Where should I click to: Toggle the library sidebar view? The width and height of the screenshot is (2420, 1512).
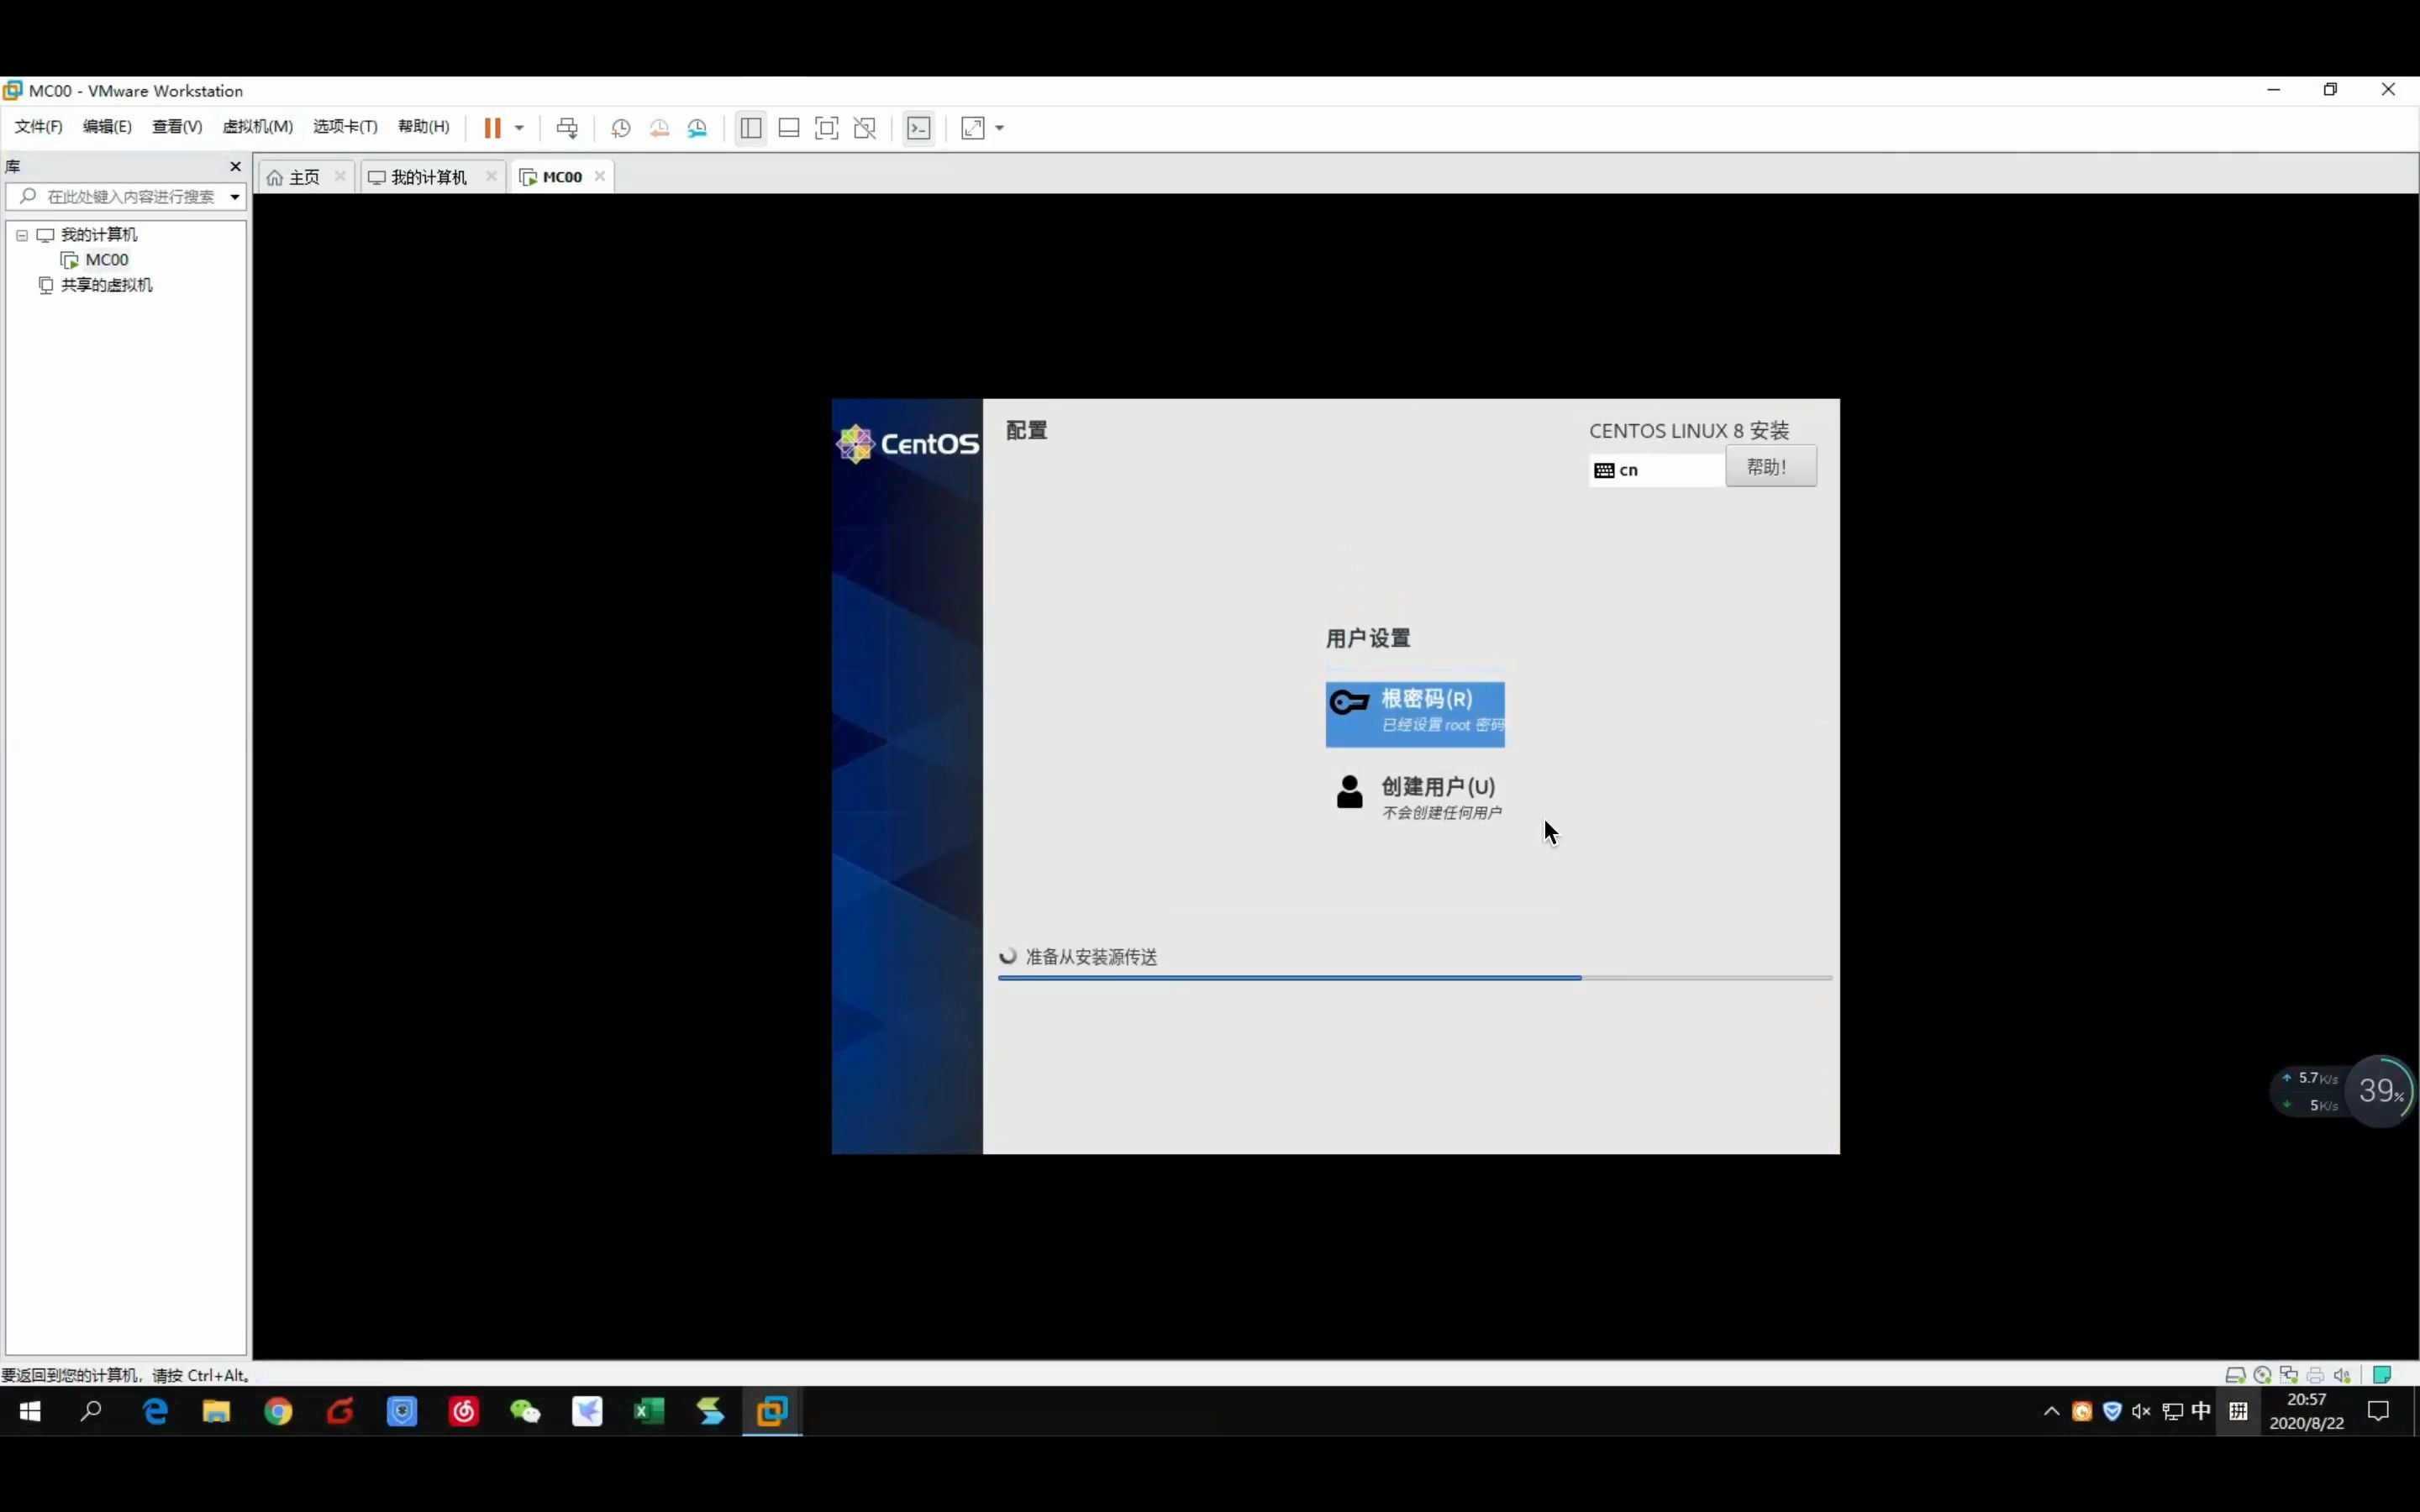[x=751, y=128]
